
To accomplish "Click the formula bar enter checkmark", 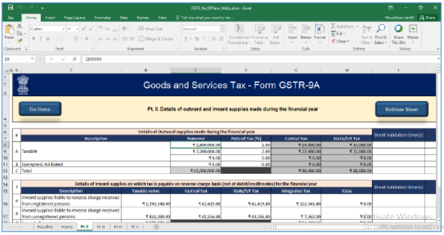I will tap(63, 59).
